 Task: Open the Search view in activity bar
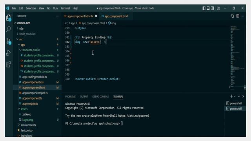9,29
